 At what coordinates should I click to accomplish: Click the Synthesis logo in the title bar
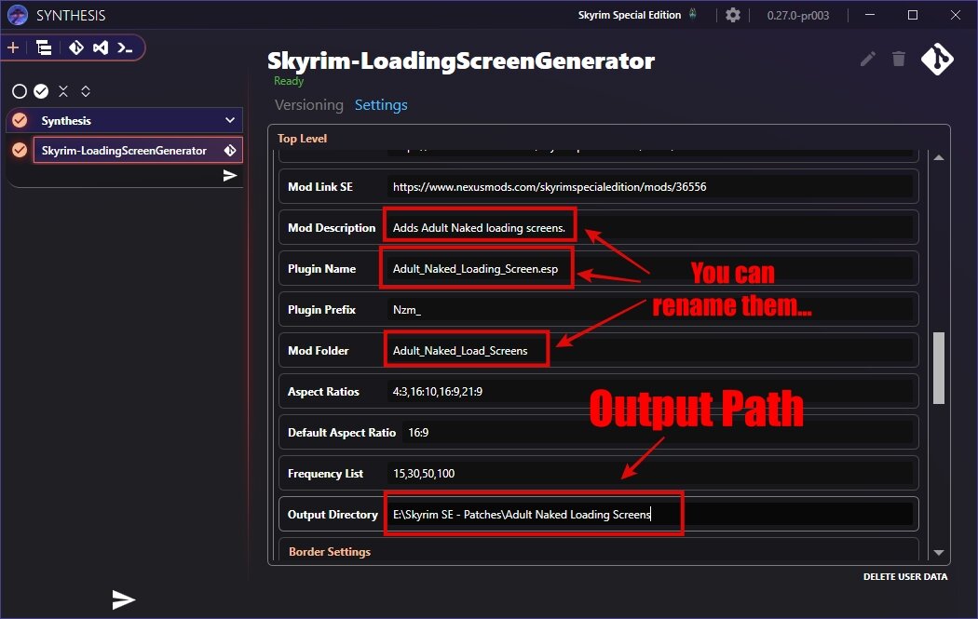click(x=18, y=15)
